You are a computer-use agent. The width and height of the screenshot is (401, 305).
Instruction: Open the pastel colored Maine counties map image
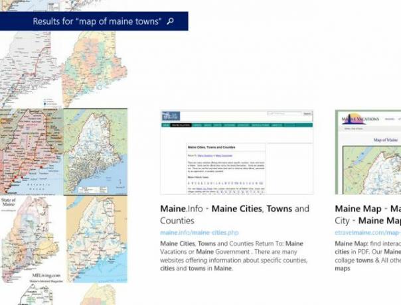pyautogui.click(x=95, y=69)
